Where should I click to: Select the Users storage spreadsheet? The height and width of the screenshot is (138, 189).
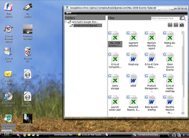click(x=115, y=82)
